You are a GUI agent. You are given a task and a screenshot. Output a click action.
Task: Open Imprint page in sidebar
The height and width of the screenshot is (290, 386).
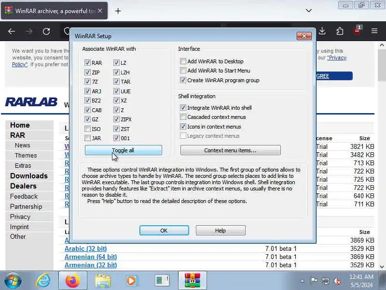coord(19,227)
